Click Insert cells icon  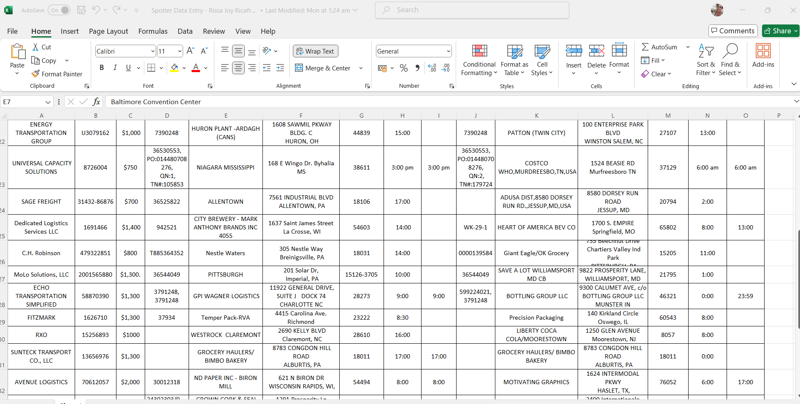point(574,51)
